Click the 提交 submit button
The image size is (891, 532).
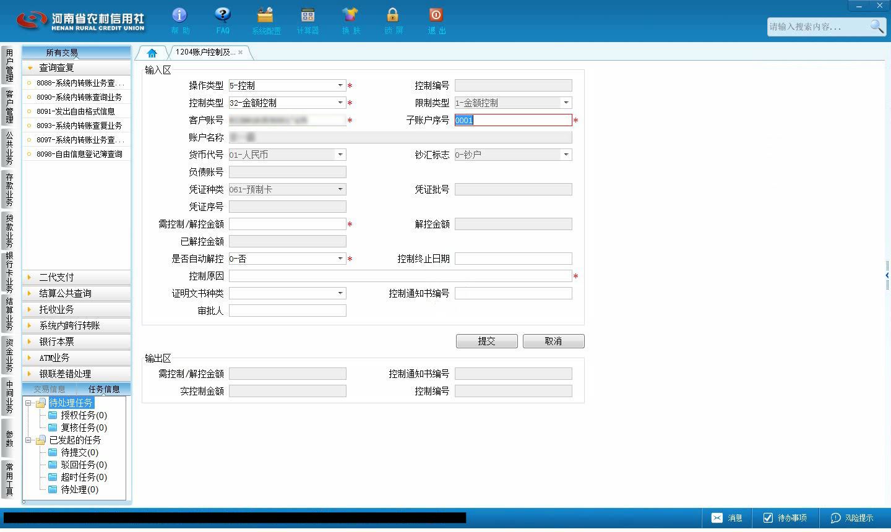pos(487,341)
